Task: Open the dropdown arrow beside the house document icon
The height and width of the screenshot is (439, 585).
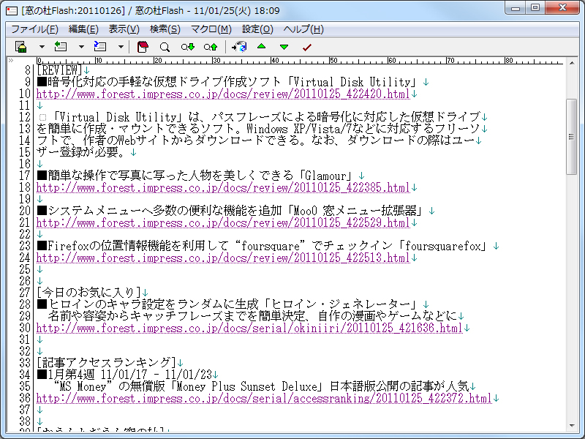Action: 42,47
